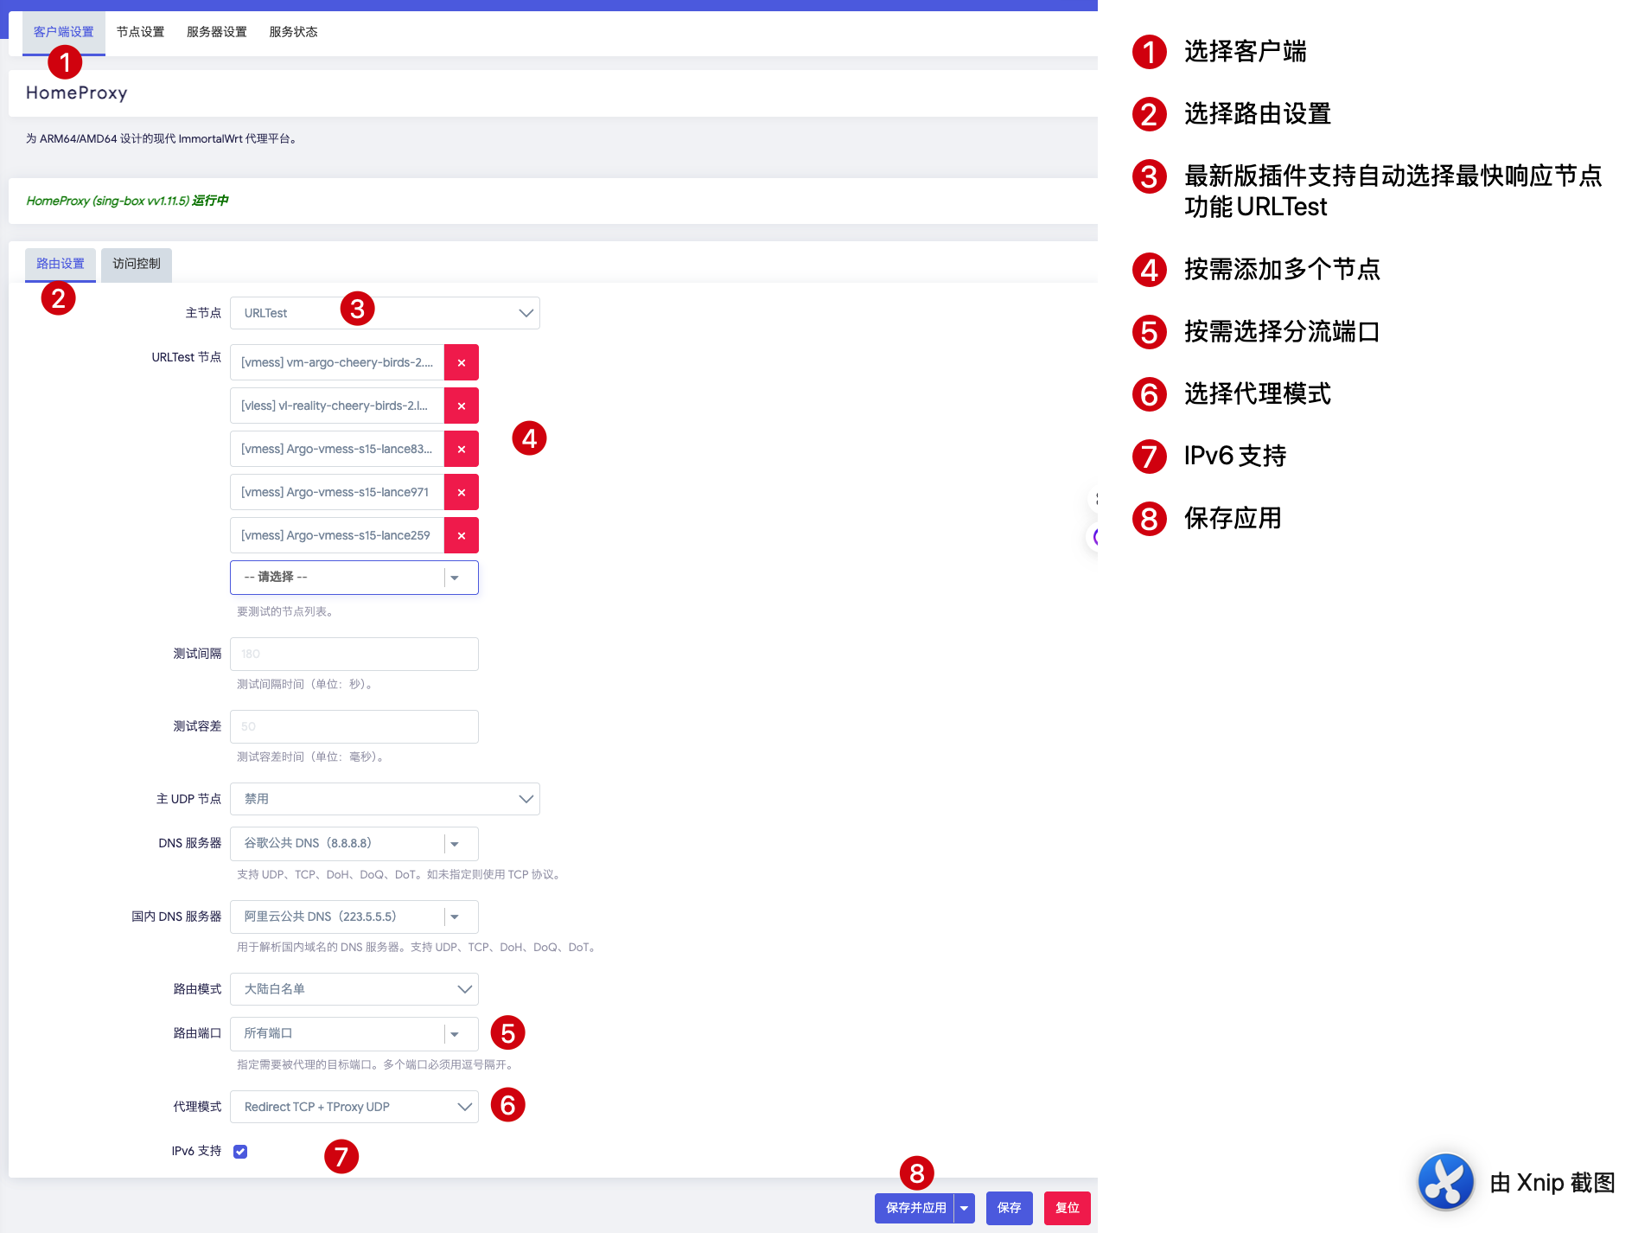Open the DNS 服务器 dropdown
Screen dimensions: 1651x1233
pyautogui.click(x=354, y=843)
